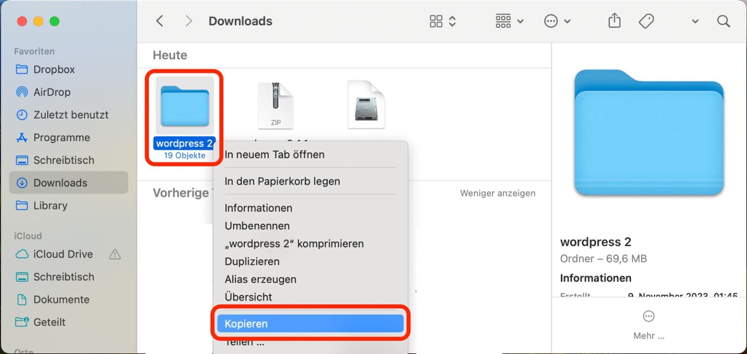The image size is (747, 354).
Task: Click the wordpress 2 name label in grid
Action: [x=184, y=143]
